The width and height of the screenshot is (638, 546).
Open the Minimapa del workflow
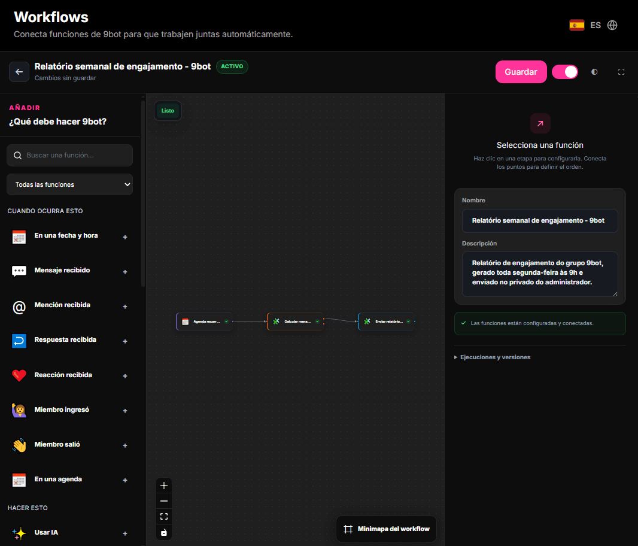[386, 529]
